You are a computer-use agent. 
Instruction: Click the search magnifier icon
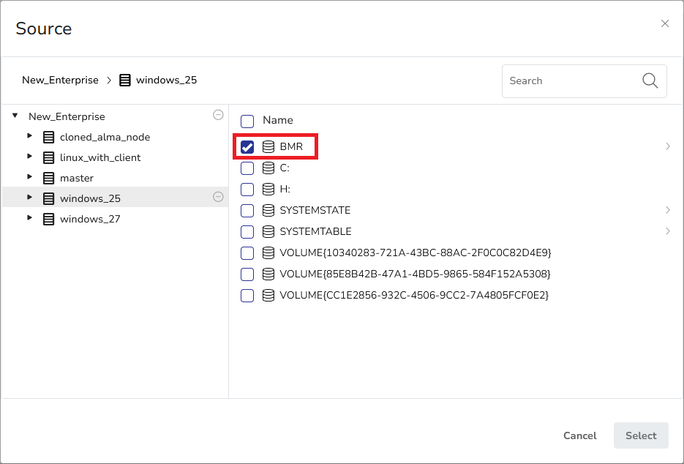tap(650, 81)
